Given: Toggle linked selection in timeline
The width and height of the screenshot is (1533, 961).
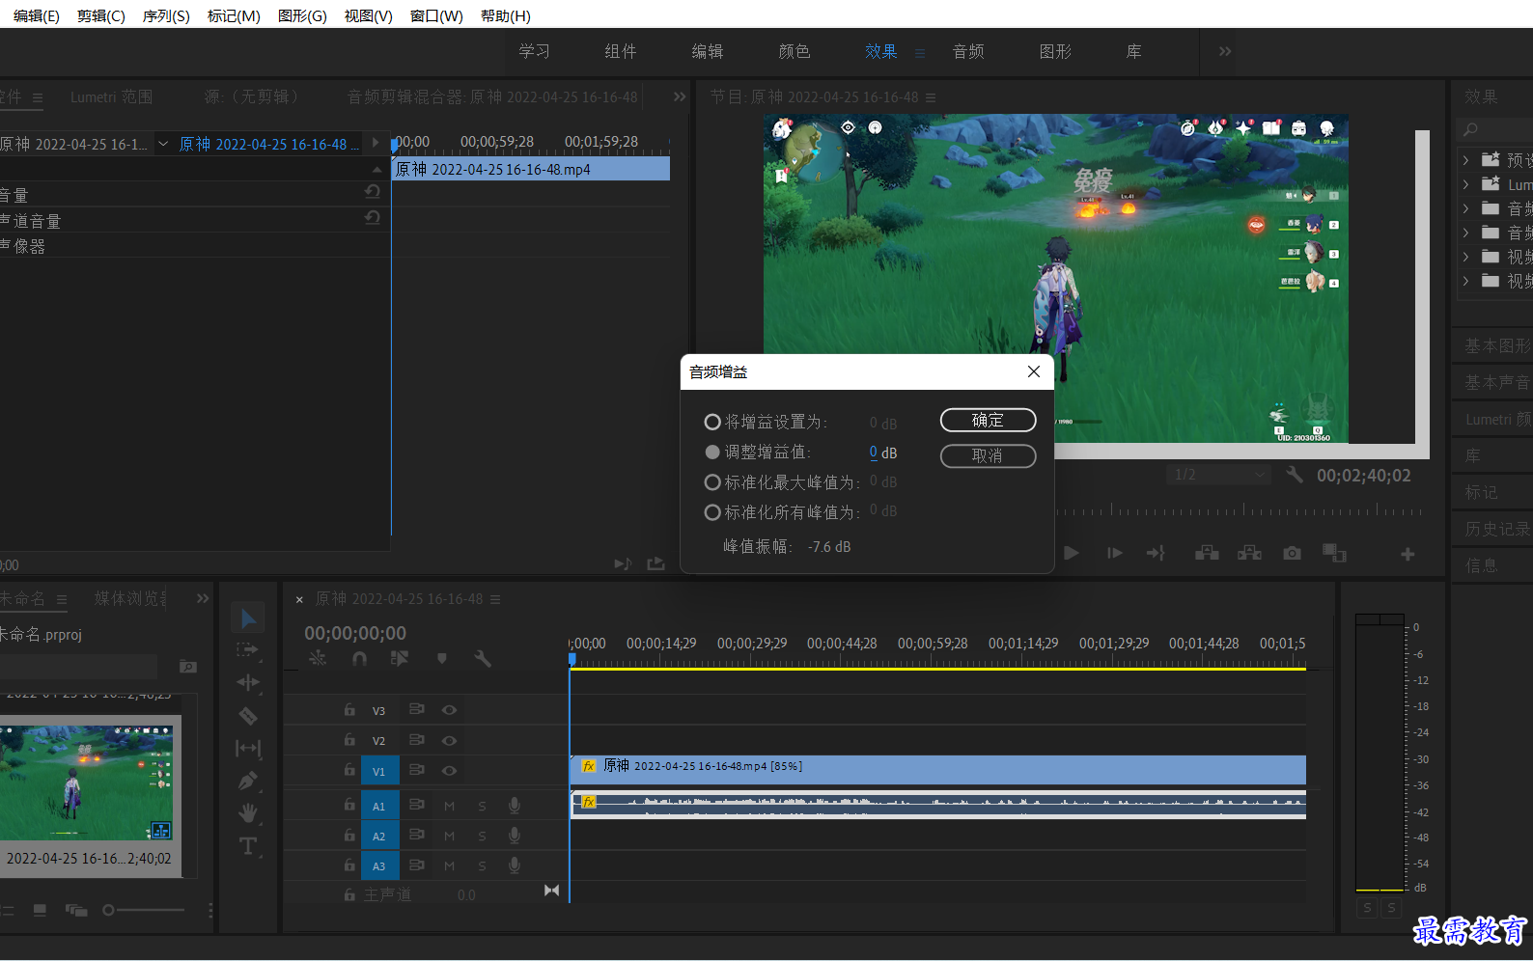Looking at the screenshot, I should tap(400, 659).
